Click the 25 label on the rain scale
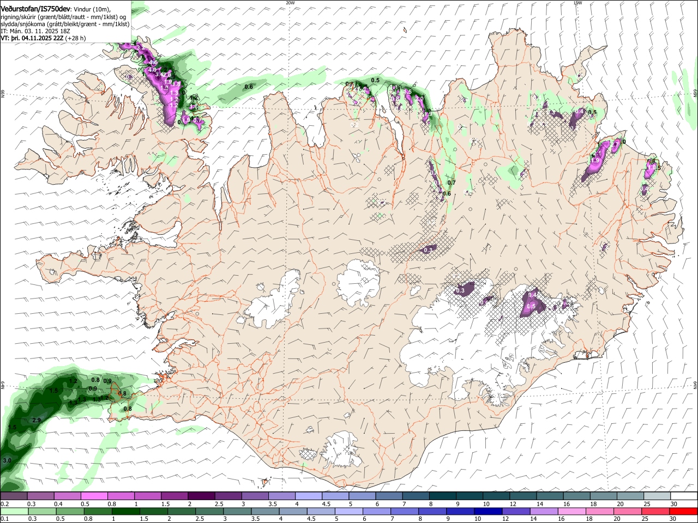698x523 pixels. coord(645,519)
